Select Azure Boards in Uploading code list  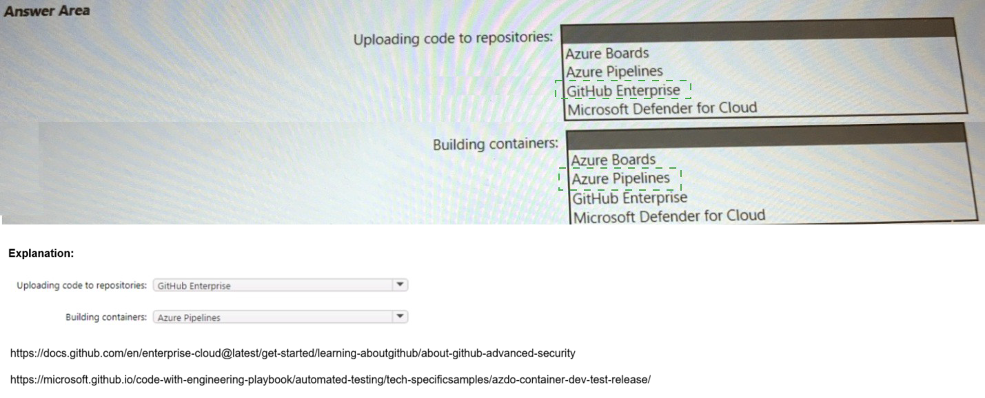click(607, 53)
